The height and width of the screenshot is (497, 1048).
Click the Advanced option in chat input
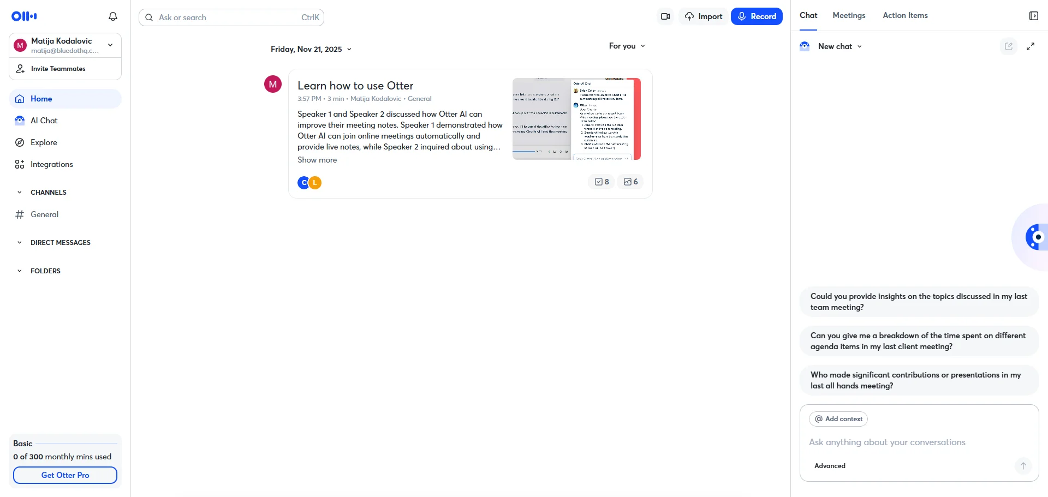[830, 466]
